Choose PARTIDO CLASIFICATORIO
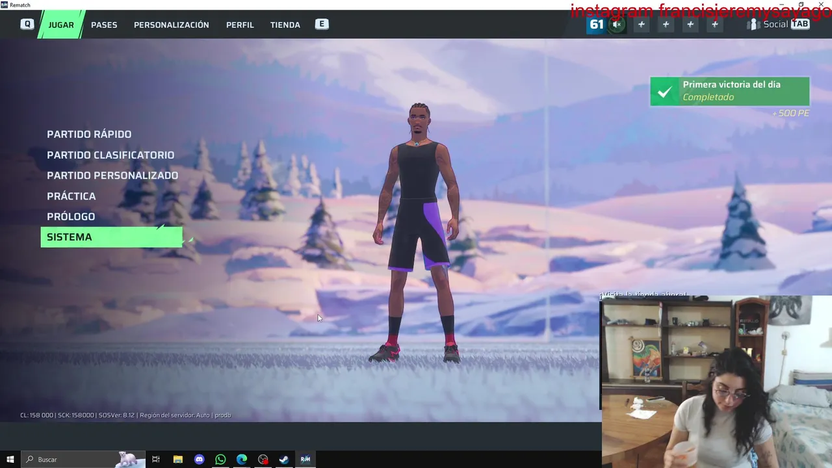The width and height of the screenshot is (832, 468). click(110, 155)
